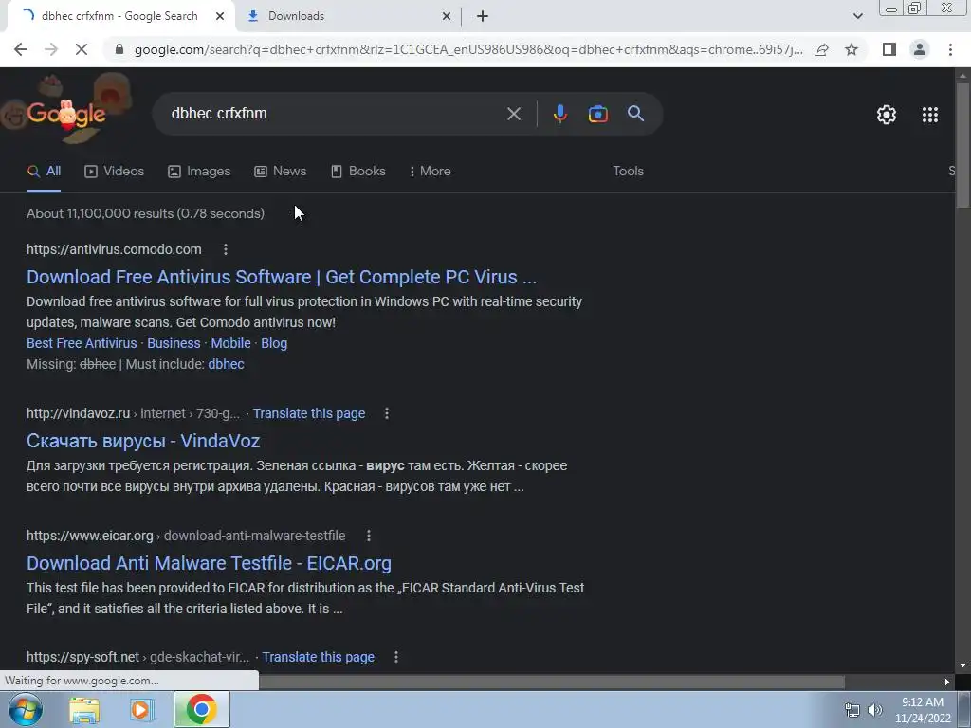Open the Mobile sitelink
This screenshot has height=728, width=971.
[231, 343]
